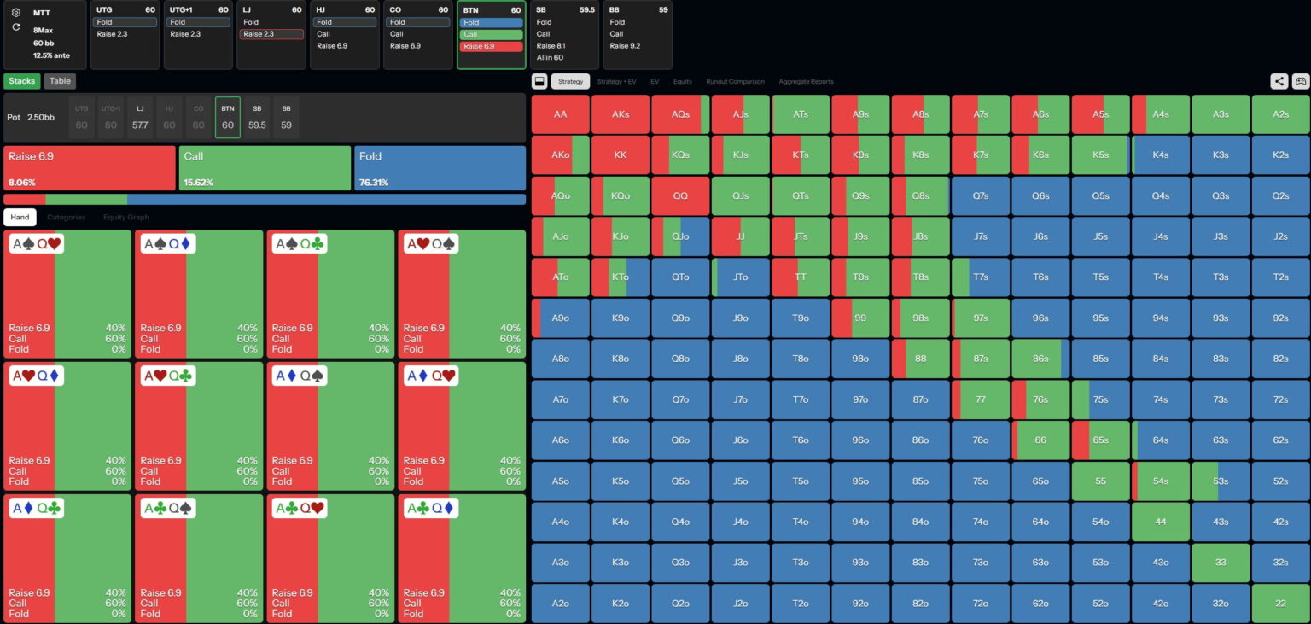
Task: Select the green Call in the BTN card
Action: [491, 34]
